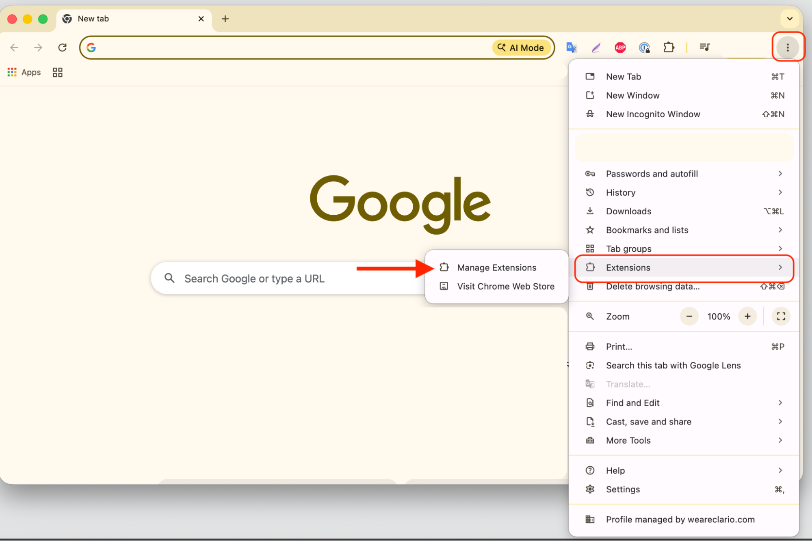Expand the History submenu

tap(684, 192)
